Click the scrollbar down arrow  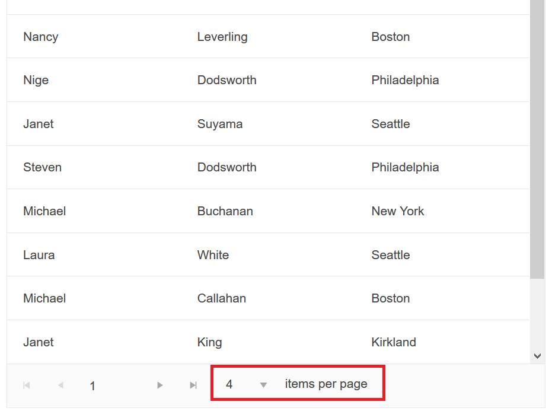537,356
